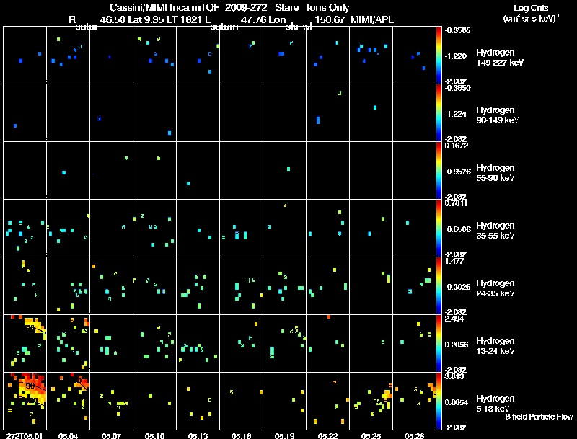Click the Hydrogen 24-35 keV row label
This screenshot has width=577, height=439.
coord(495,288)
